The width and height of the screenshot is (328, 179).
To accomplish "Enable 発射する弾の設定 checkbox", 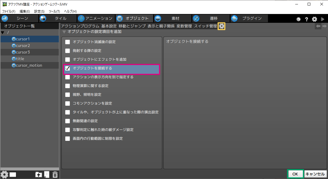I will click(68, 51).
